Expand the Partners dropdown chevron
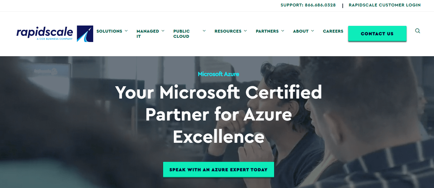434x188 pixels. [283, 31]
